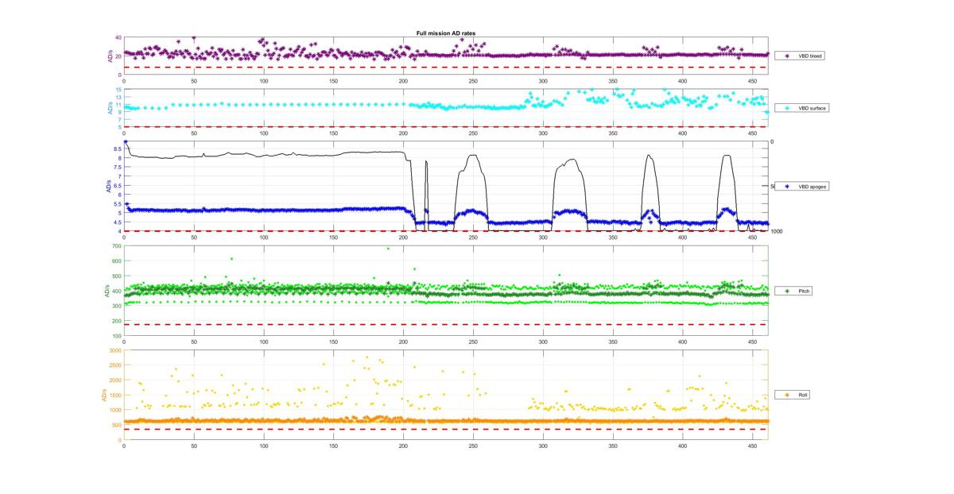Click the blue AD/s y-axis label
954x494 pixels.
tap(108, 187)
